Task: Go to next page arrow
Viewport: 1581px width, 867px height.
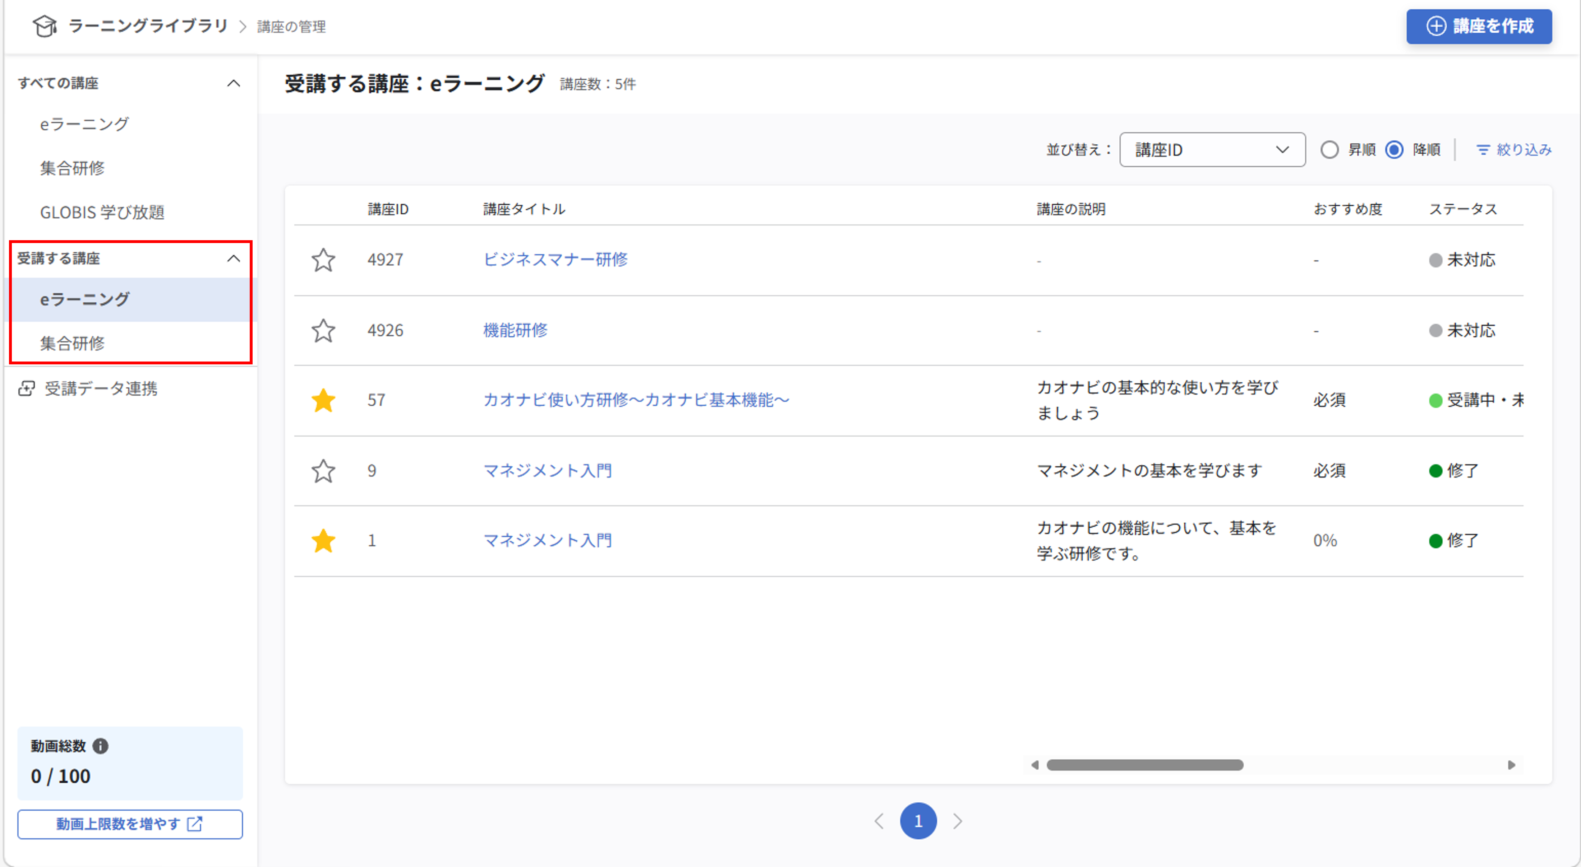Action: (958, 821)
